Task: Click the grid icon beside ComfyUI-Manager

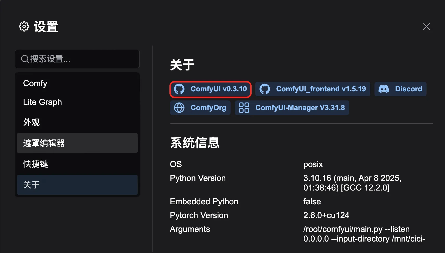Action: pyautogui.click(x=244, y=108)
